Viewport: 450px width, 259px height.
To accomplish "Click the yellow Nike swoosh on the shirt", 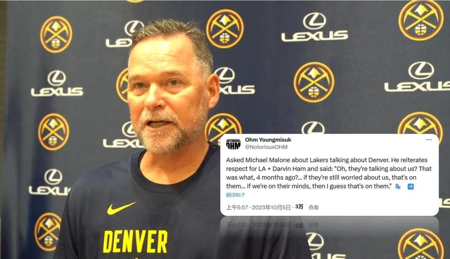I will pos(121,208).
